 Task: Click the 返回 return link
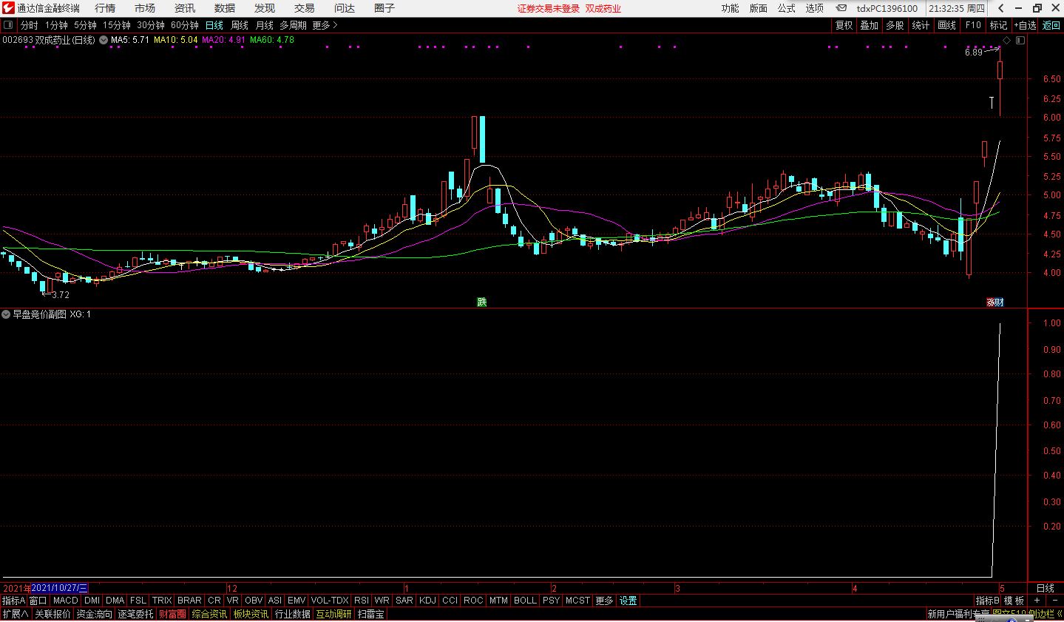[x=1051, y=25]
